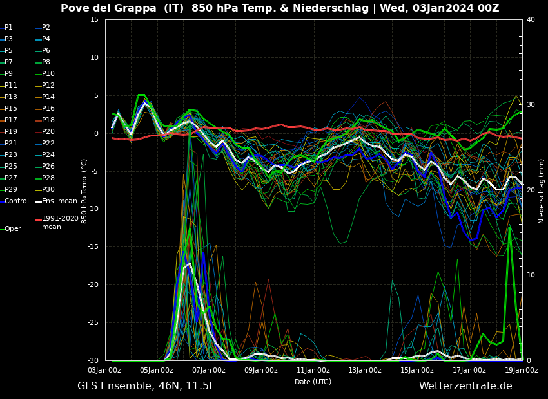Click the -5 temperature axis value

pos(94,171)
